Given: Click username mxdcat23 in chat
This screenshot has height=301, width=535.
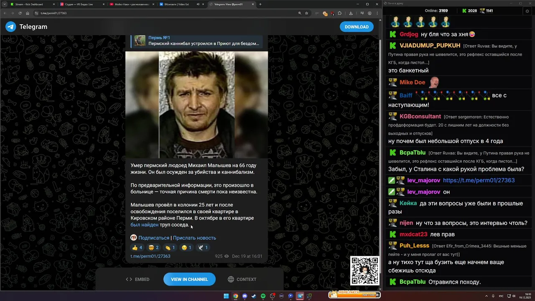Looking at the screenshot, I should [413, 234].
